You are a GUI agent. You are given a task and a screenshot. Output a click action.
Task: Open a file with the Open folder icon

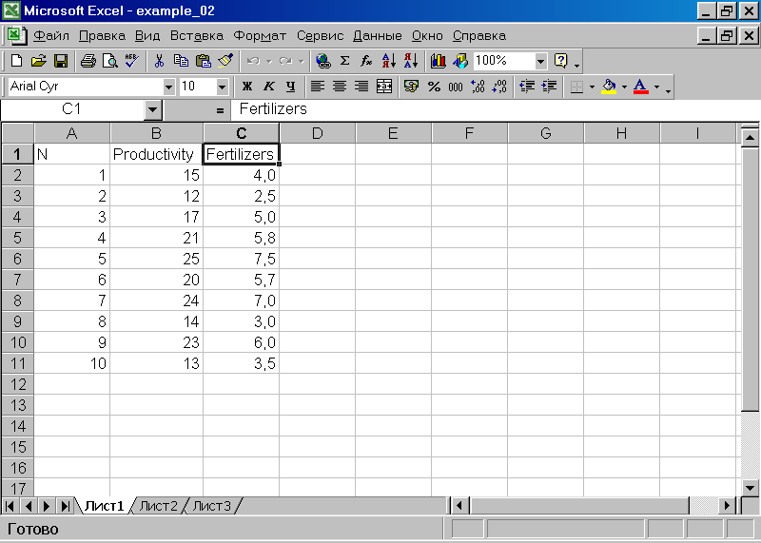pyautogui.click(x=38, y=61)
